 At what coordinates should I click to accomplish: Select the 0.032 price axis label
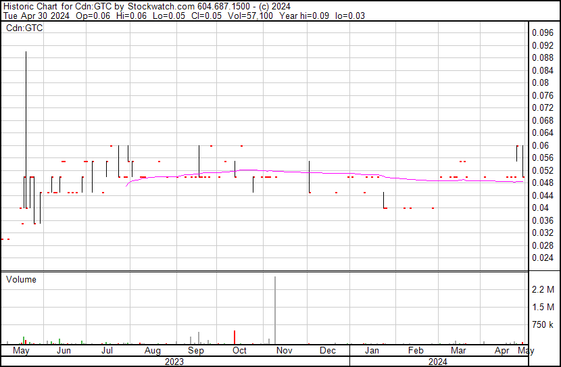(x=542, y=233)
